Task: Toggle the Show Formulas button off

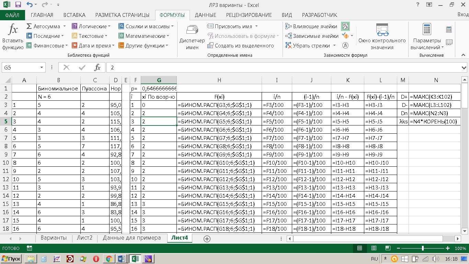Action: tap(345, 26)
